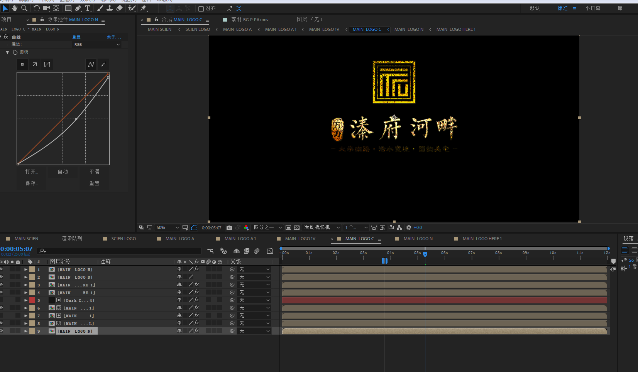This screenshot has height=372, width=638.
Task: Toggle the fx effect enable for 曲线
Action: [x=5, y=37]
